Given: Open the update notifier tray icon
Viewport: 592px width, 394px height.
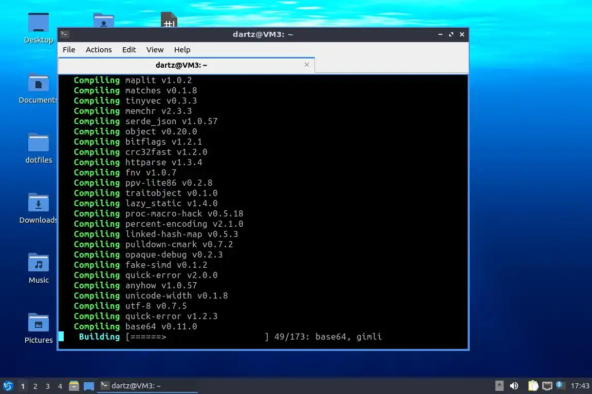Looking at the screenshot, I should click(x=560, y=385).
